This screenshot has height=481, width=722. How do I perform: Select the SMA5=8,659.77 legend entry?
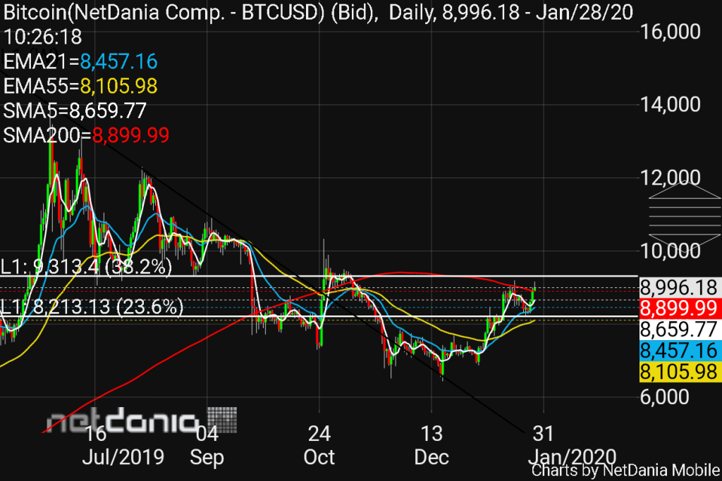75,111
